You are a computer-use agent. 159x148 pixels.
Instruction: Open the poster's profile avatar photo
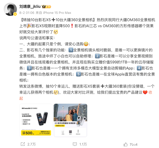[x=10, y=9]
